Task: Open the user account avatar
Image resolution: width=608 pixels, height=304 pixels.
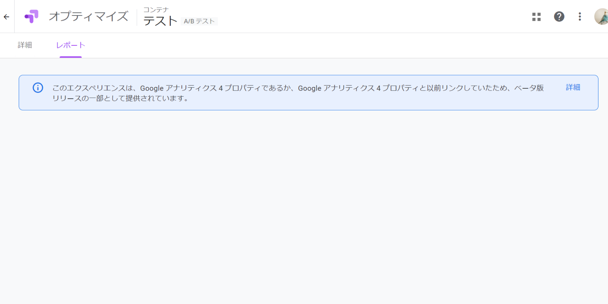Action: 601,17
